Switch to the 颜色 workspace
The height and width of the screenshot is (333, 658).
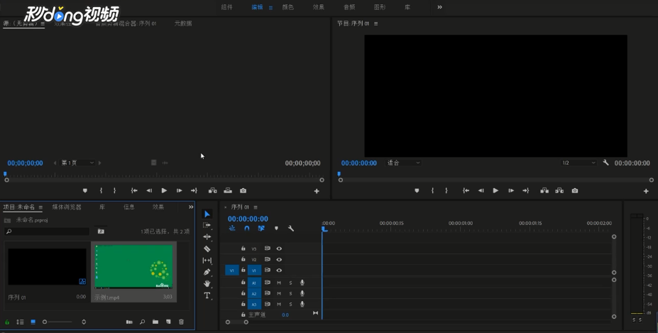288,7
